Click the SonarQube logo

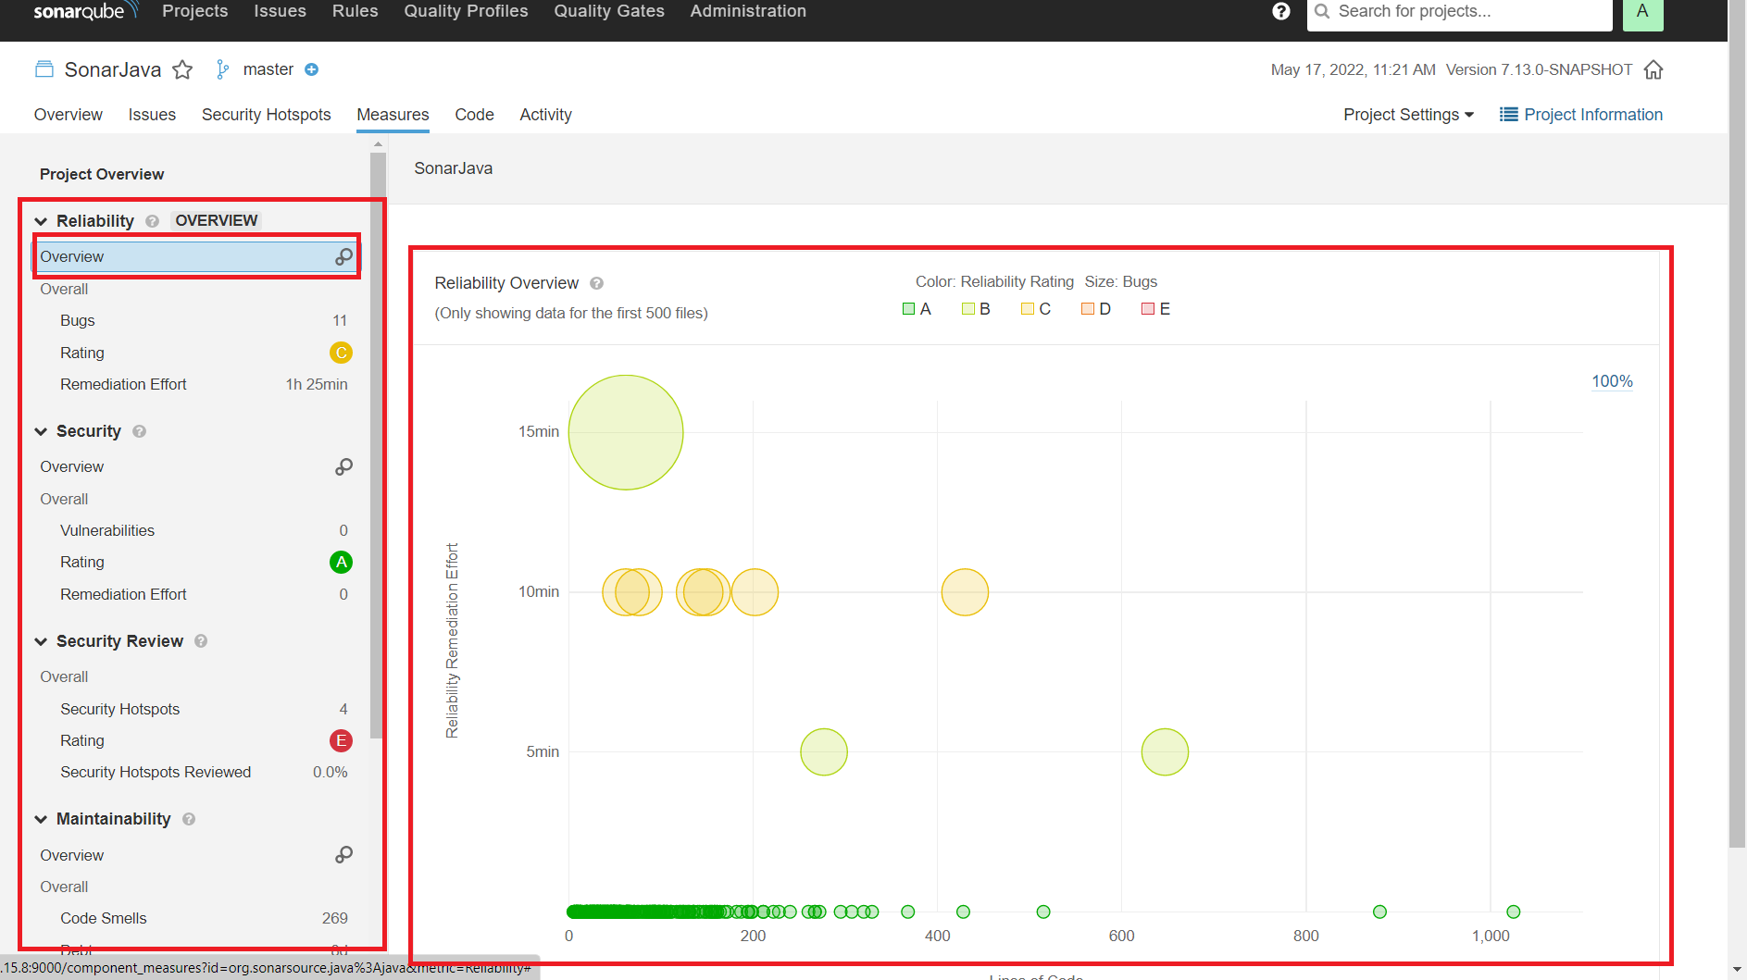[x=86, y=11]
